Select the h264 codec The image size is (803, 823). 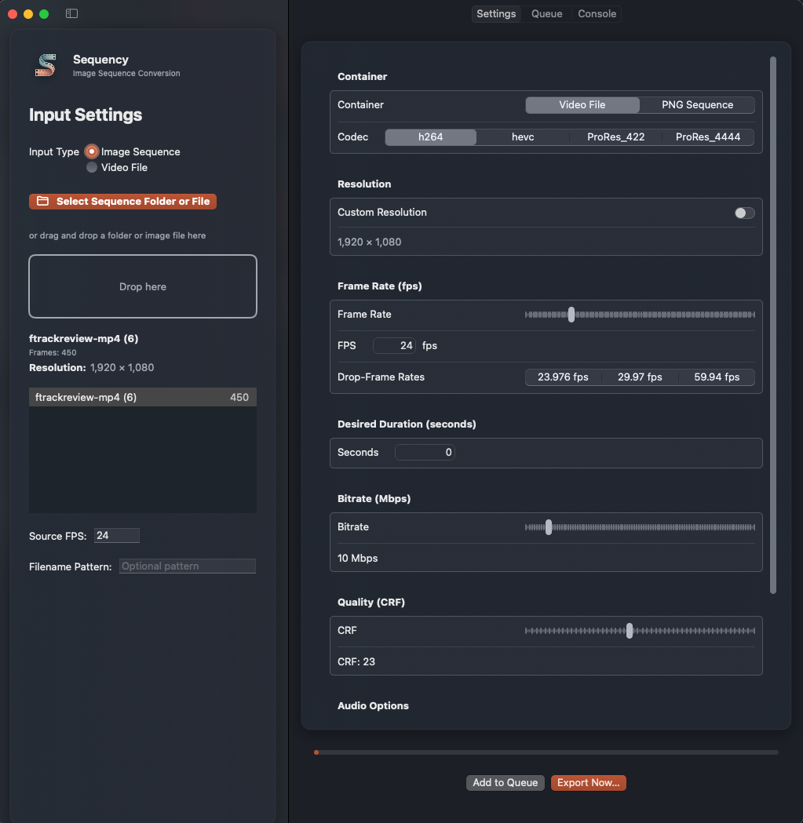coord(431,137)
